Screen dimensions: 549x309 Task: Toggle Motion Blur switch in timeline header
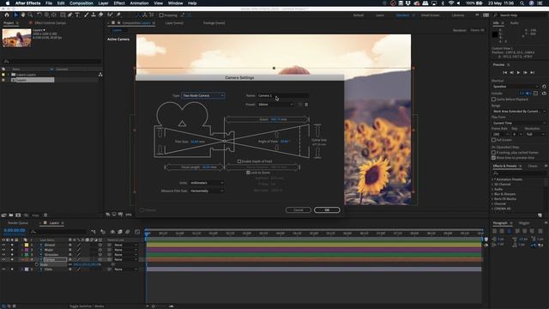[128, 232]
